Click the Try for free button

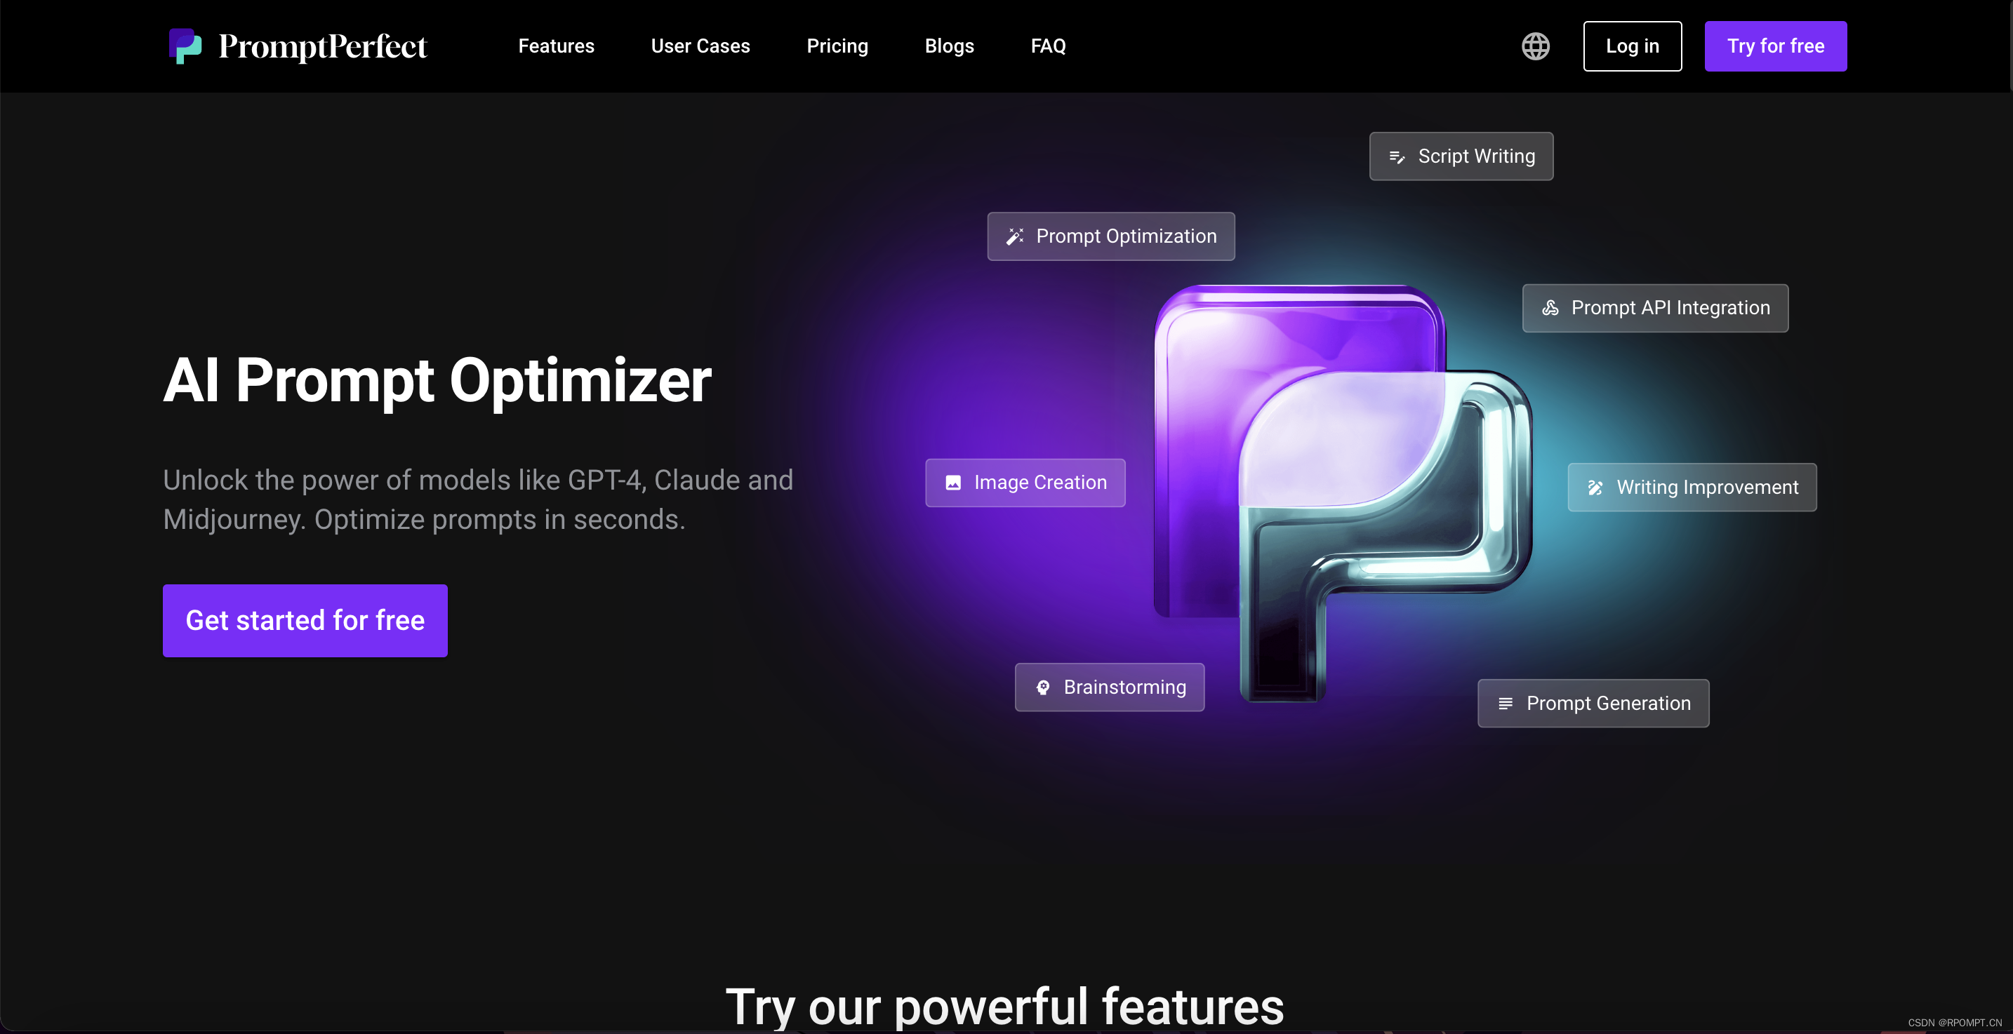tap(1776, 45)
